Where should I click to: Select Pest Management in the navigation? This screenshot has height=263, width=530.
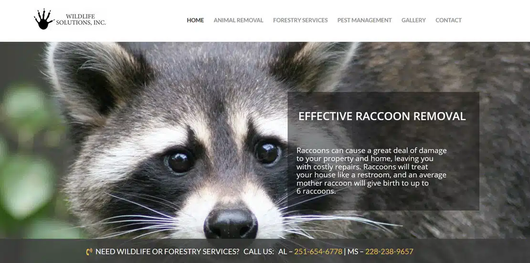pos(364,20)
